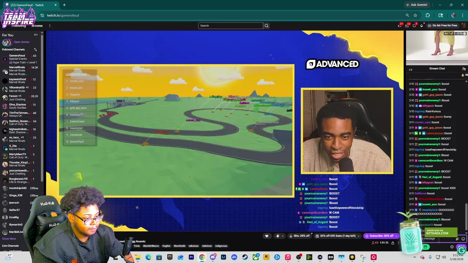Open the Browse tab
Image resolution: width=468 pixels, height=263 pixels.
tap(37, 26)
